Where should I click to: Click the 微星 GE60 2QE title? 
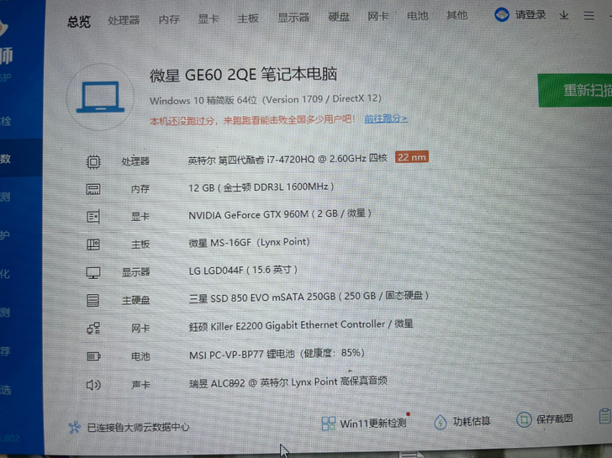click(243, 75)
